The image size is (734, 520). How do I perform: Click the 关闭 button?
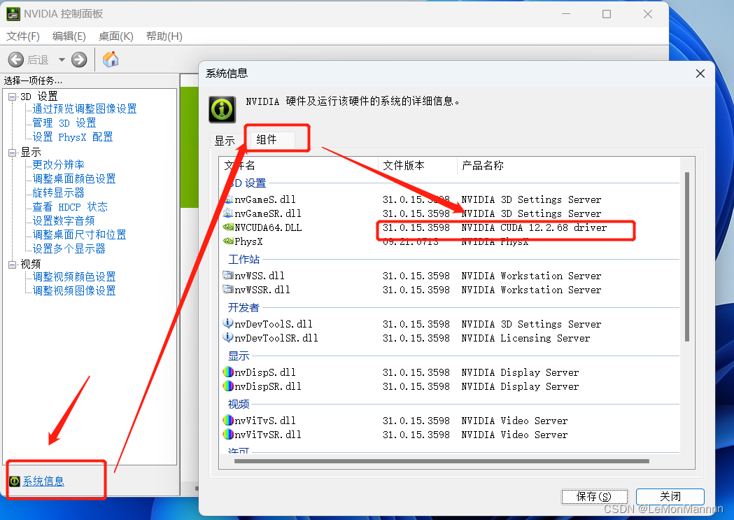[670, 497]
